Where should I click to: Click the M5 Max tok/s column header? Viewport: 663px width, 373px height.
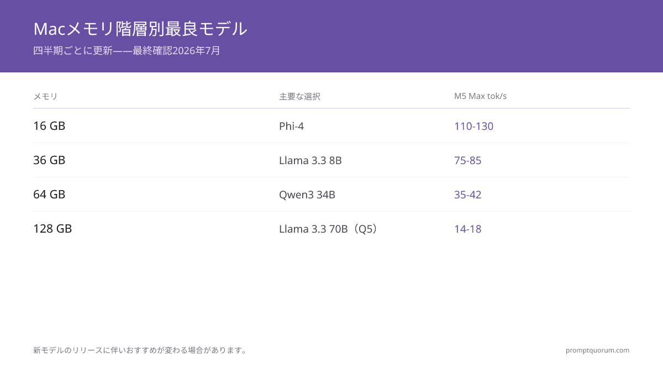point(480,96)
